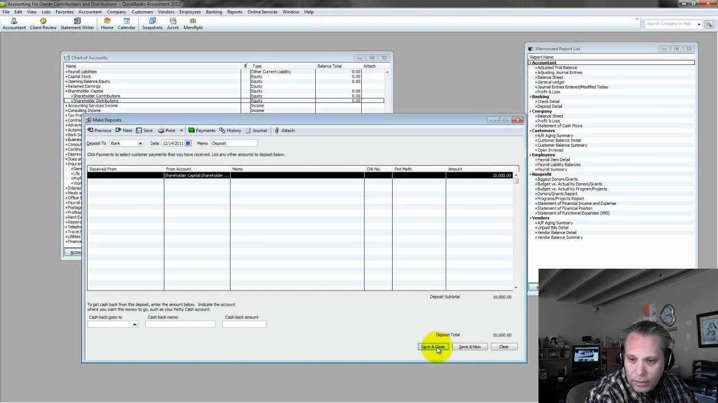
Task: Open the Calendar toolbar icon
Action: pos(126,24)
